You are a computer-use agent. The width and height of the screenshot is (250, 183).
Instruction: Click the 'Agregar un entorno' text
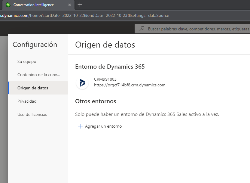(103, 126)
